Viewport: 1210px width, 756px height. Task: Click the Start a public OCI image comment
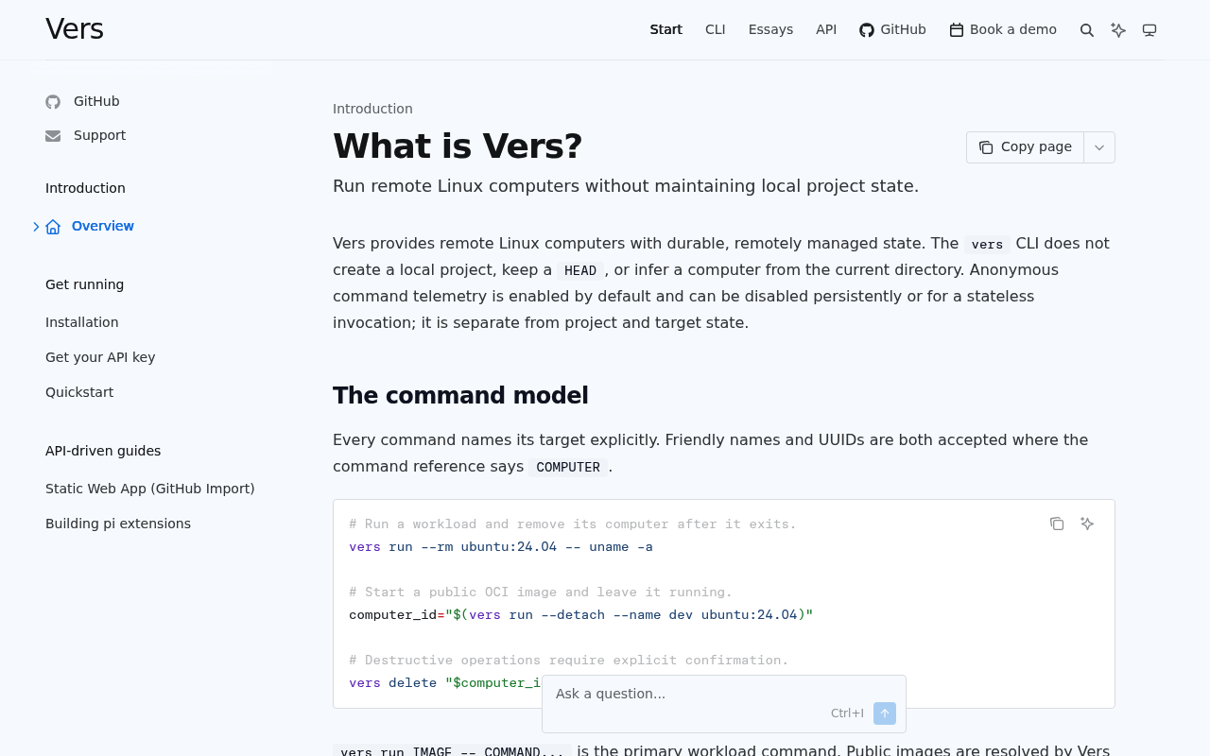(541, 592)
